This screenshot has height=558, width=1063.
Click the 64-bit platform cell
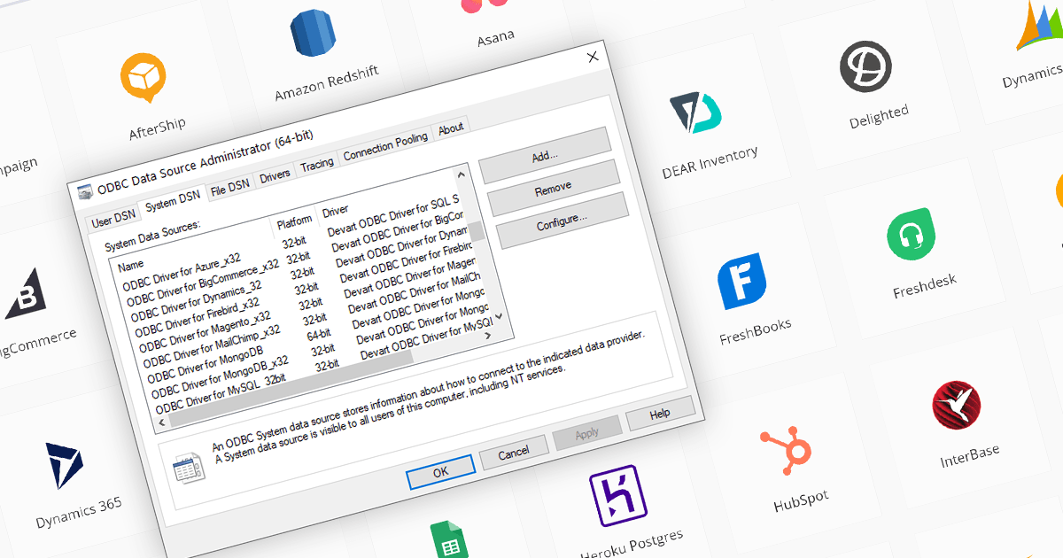pos(318,333)
